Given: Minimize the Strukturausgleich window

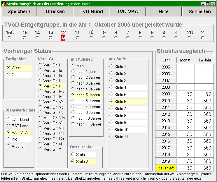Looking at the screenshot, I should (203, 4).
